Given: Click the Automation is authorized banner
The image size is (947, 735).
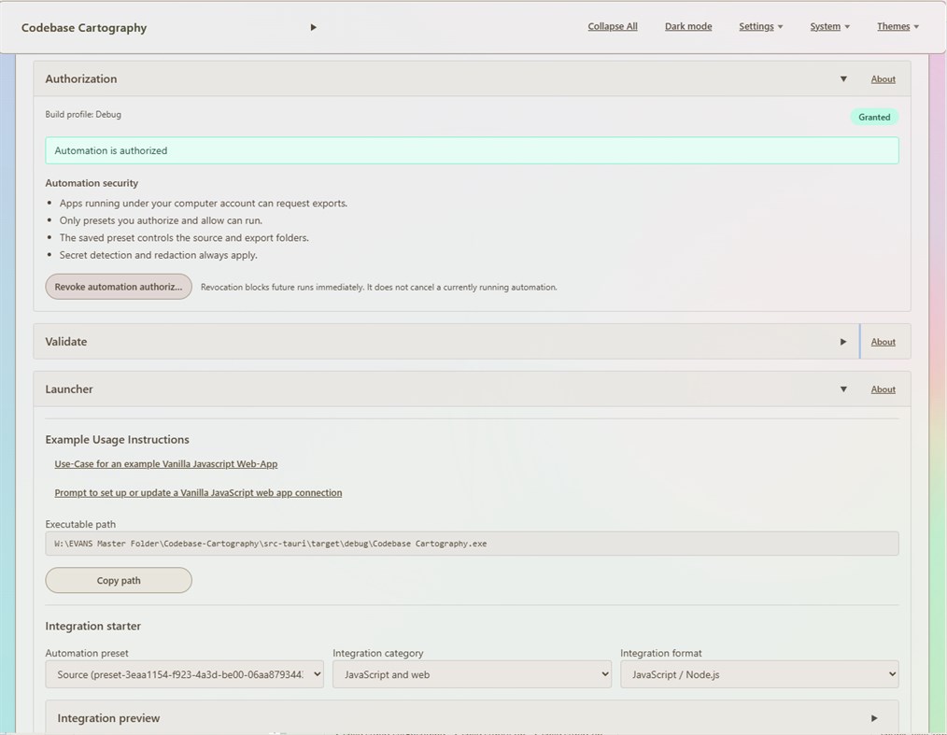Looking at the screenshot, I should click(x=472, y=150).
